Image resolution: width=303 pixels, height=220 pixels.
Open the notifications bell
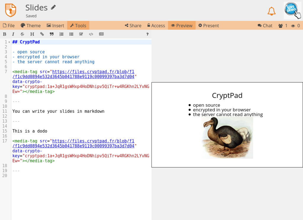pyautogui.click(x=271, y=11)
